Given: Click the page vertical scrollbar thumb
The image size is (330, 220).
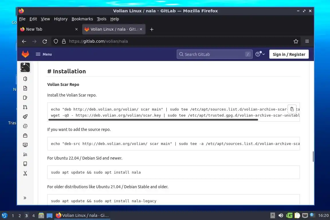Looking at the screenshot, I should 313,156.
